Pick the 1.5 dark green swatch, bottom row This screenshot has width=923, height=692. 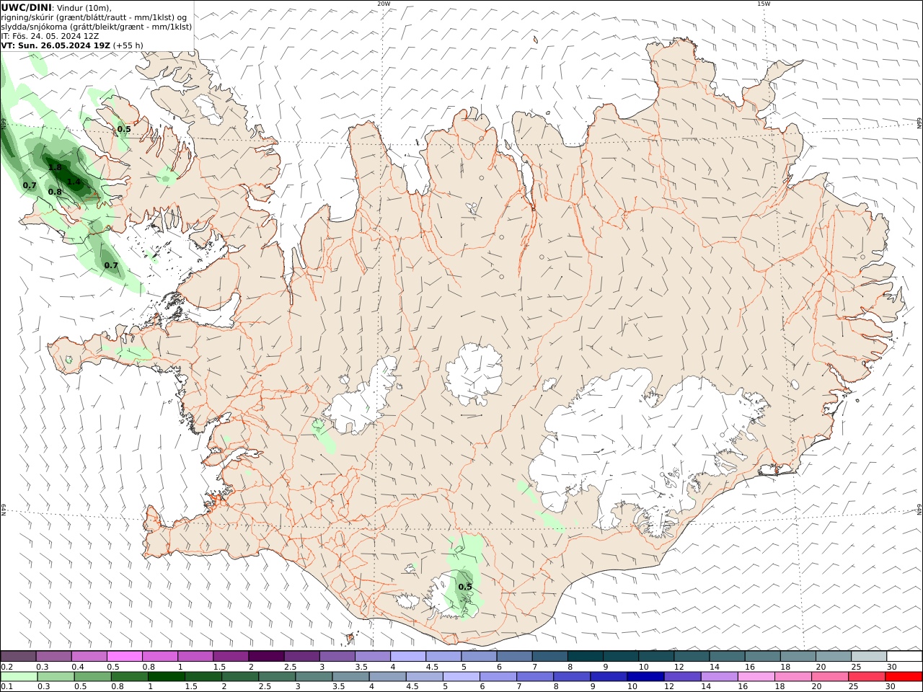(203, 677)
